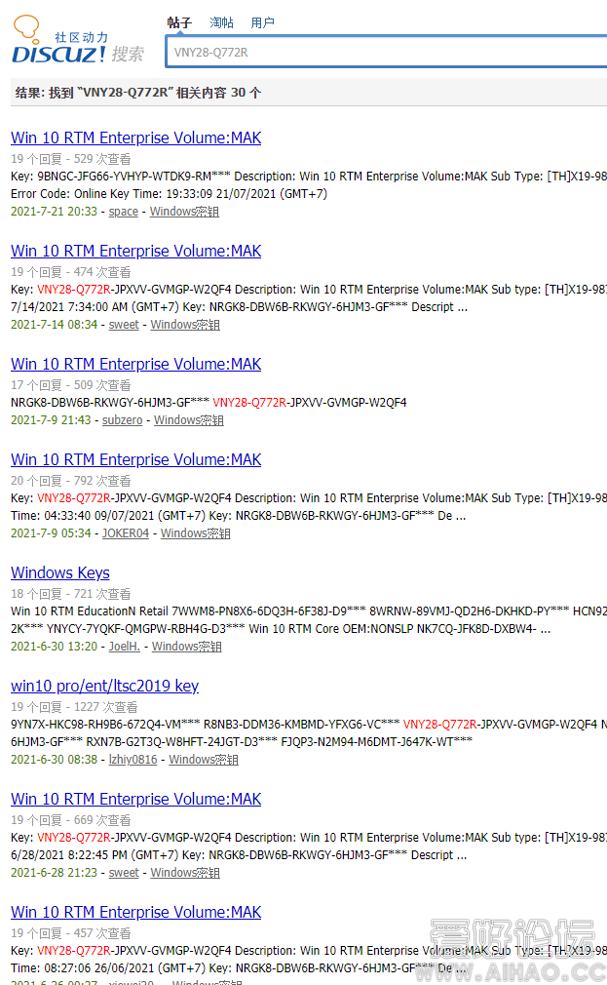607x985 pixels.
Task: Switch to the 淘帖 tab
Action: click(221, 22)
